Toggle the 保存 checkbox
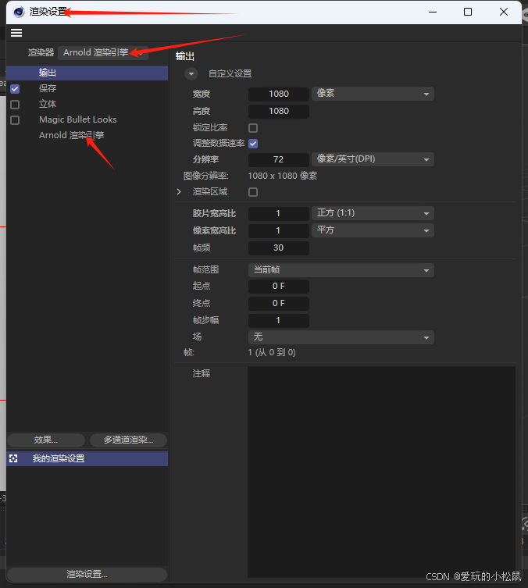528x588 pixels. pos(15,89)
